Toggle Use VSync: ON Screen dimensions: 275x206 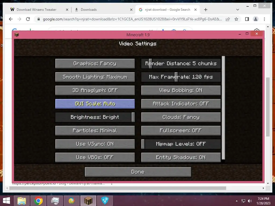[x=95, y=144]
